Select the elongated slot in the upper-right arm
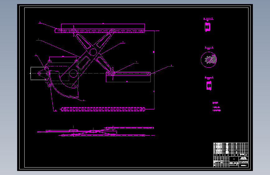 (x=103, y=40)
